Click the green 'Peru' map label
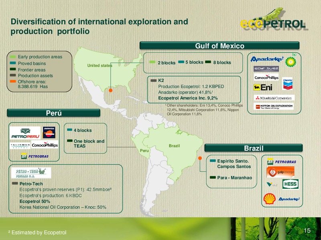321x240 pixels. point(144,151)
